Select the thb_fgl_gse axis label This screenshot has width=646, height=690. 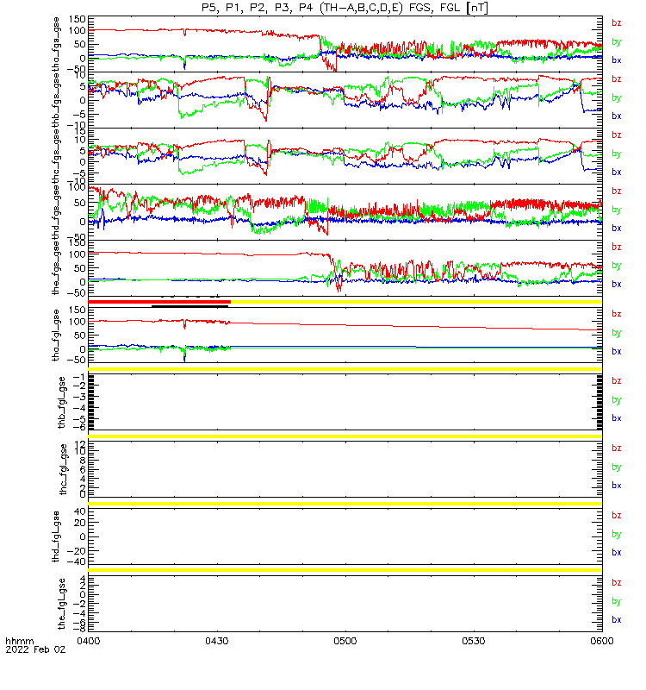pyautogui.click(x=61, y=402)
